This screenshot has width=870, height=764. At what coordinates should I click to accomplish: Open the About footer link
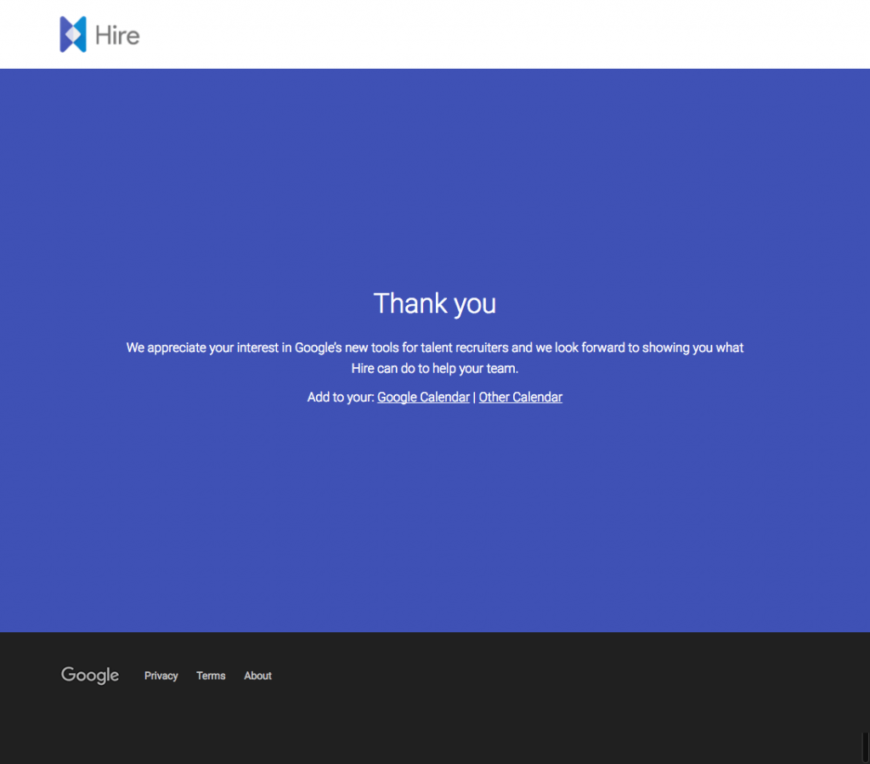258,676
